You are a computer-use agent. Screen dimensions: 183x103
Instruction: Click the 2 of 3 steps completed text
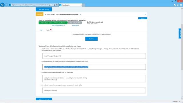point(95,22)
